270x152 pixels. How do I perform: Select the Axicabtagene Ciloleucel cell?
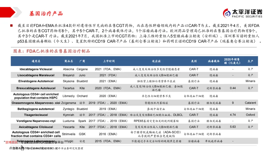point(36,127)
